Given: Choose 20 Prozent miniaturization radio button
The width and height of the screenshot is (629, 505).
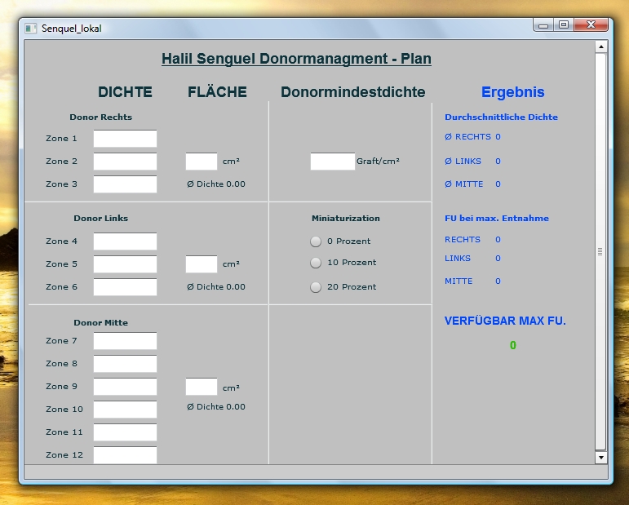Looking at the screenshot, I should tap(316, 287).
